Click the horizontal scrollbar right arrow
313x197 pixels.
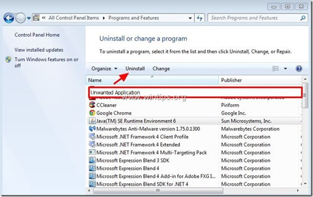coord(298,191)
